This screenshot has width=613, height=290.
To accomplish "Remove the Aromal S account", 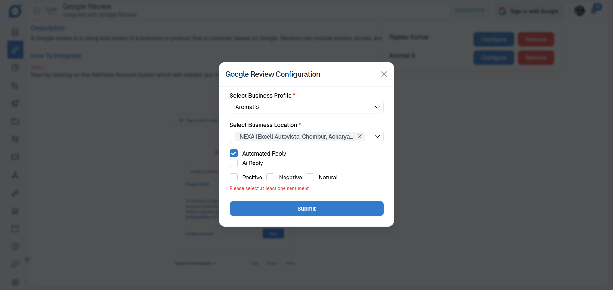I will pyautogui.click(x=536, y=58).
